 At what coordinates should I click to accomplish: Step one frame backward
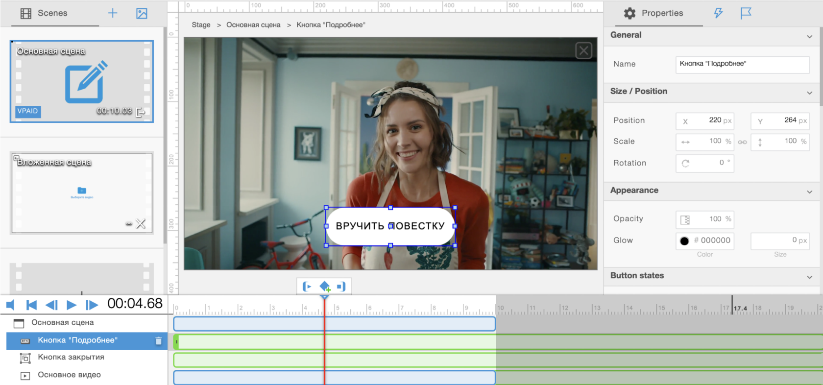(x=51, y=305)
